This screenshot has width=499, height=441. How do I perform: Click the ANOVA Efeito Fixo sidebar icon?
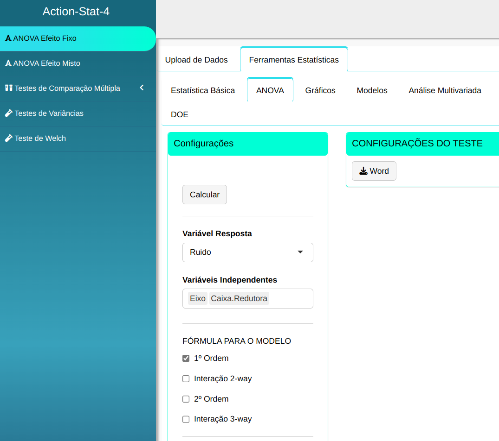(8, 38)
